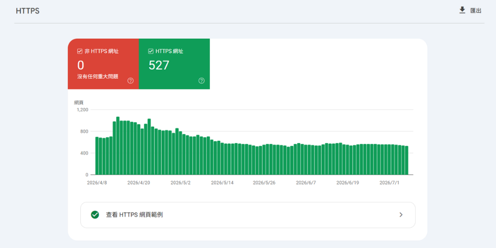Click the 2026/5/26 axis date label
Image resolution: width=496 pixels, height=248 pixels.
pos(264,183)
